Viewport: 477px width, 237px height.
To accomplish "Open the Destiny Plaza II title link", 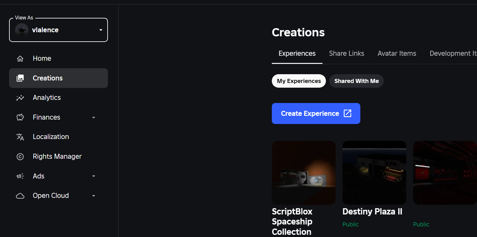I will 372,212.
